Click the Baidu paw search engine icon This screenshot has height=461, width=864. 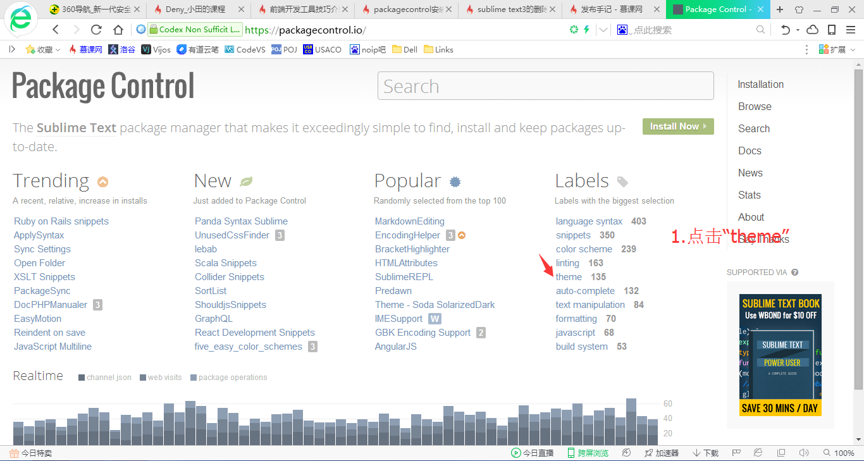click(x=622, y=30)
